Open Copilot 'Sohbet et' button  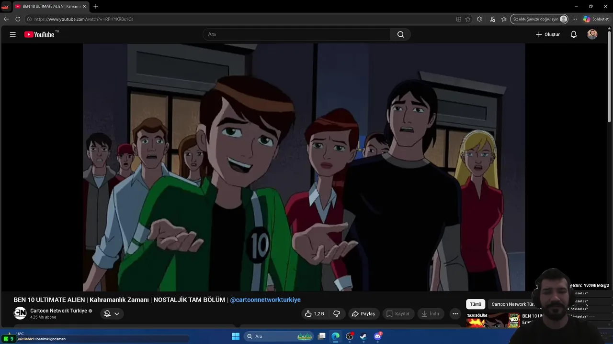(x=596, y=19)
